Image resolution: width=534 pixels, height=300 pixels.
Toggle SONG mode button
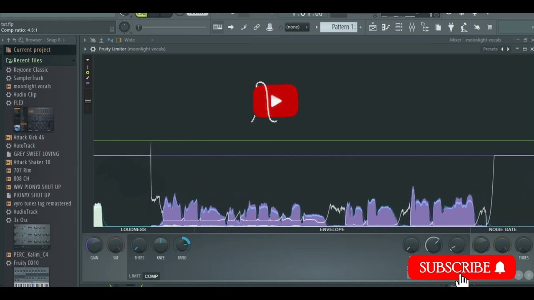click(141, 14)
